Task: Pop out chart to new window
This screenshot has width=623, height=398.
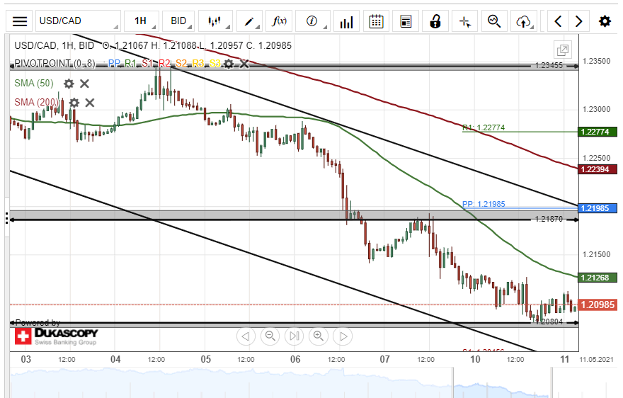Action: (x=563, y=50)
